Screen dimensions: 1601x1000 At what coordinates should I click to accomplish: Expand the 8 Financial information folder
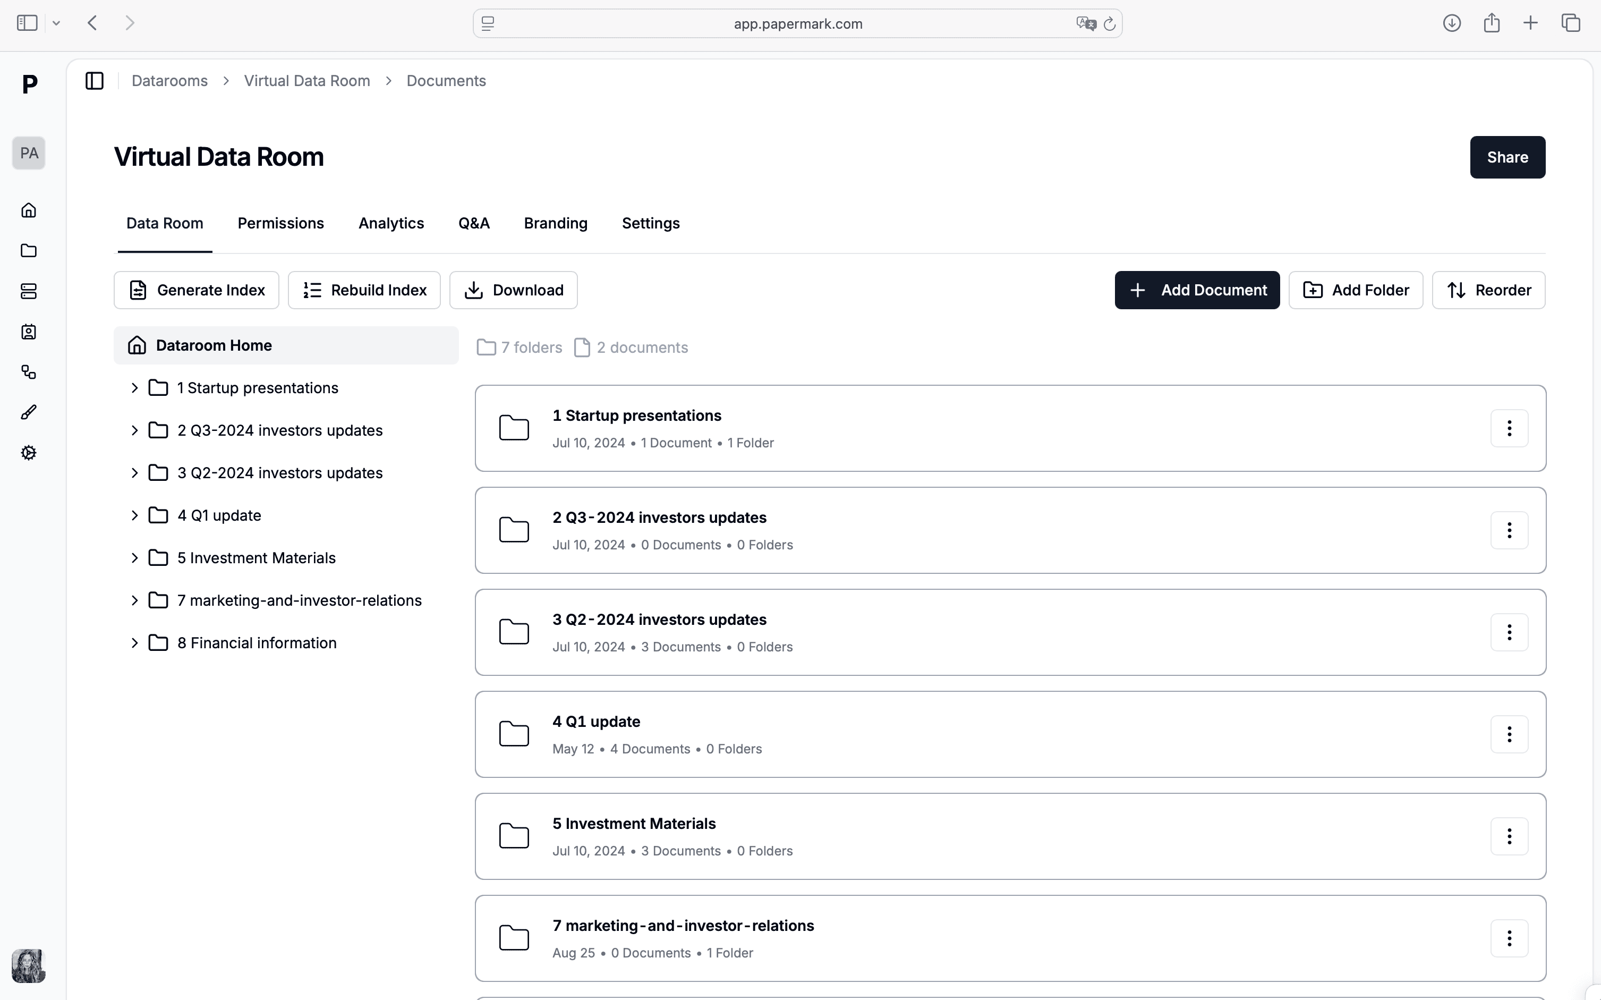pos(134,642)
